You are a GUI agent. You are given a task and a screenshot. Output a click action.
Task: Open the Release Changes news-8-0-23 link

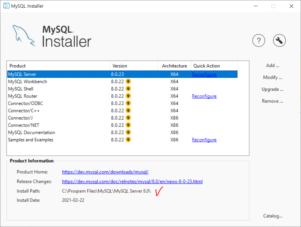pyautogui.click(x=132, y=182)
